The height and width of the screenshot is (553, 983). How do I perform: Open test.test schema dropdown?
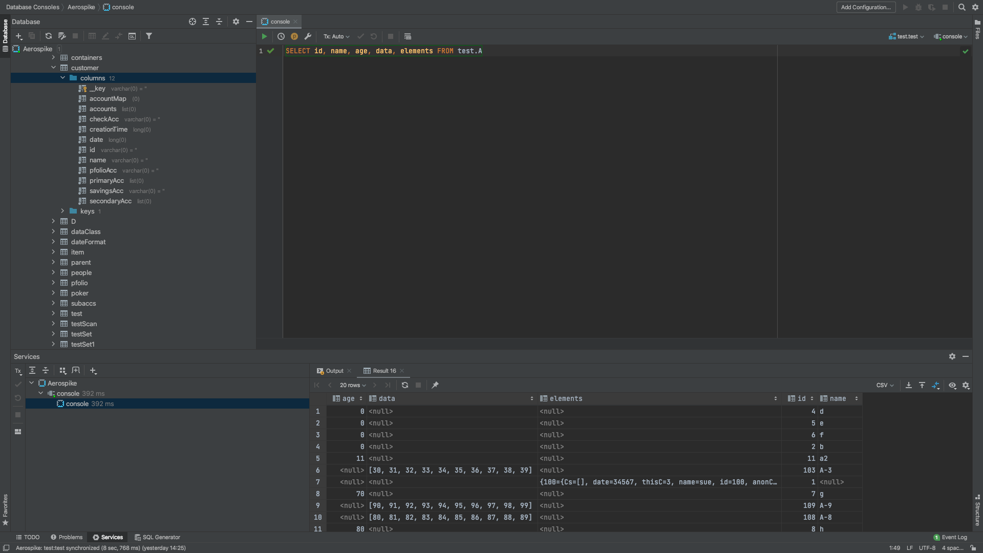coord(907,36)
